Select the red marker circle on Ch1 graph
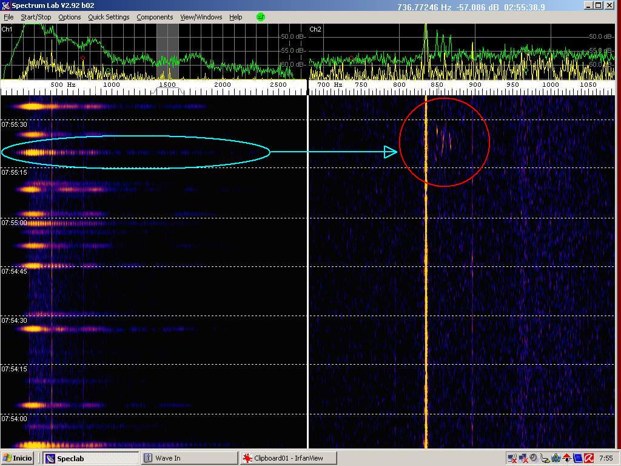This screenshot has height=466, width=621. coord(83,58)
